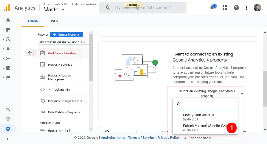Viewport: 267px width, 144px height.
Task: Click the GA4 Setup Assistant checkbox icon
Action: point(43,53)
